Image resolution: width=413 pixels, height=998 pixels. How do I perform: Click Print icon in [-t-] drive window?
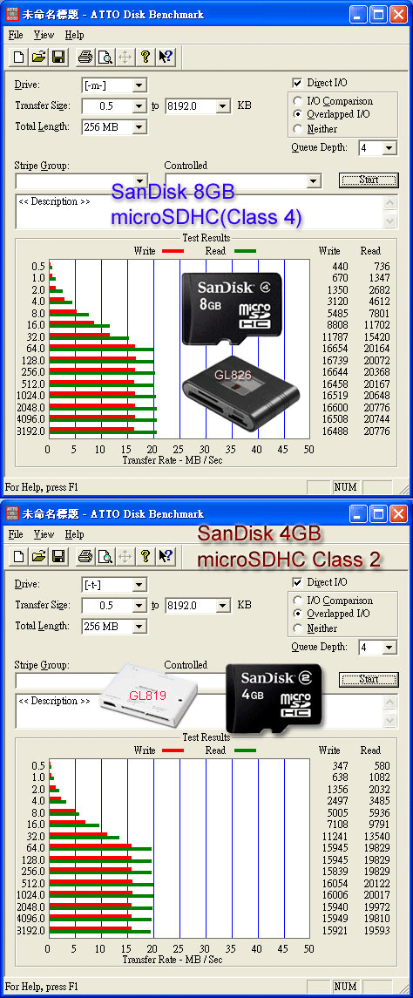coord(85,557)
